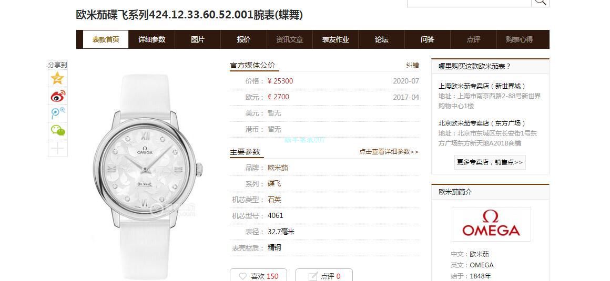610x281 pixels.
Task: Open the 详细参数 tab
Action: [152, 39]
